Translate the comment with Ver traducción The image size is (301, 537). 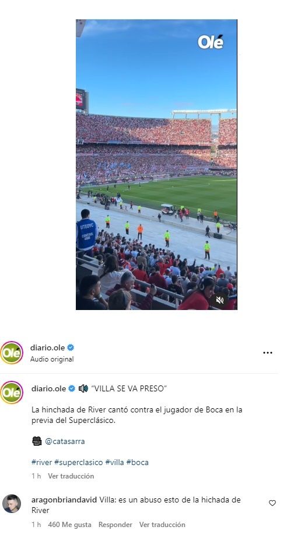click(162, 525)
